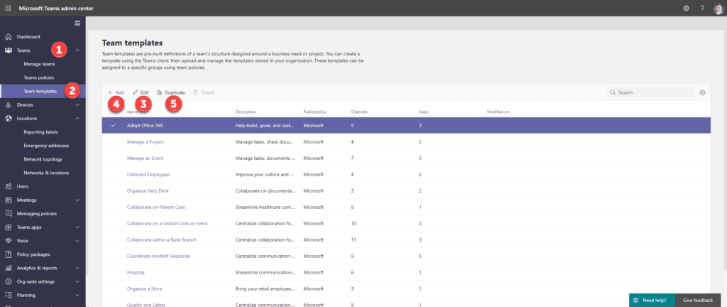Open the help question mark icon

(x=702, y=8)
